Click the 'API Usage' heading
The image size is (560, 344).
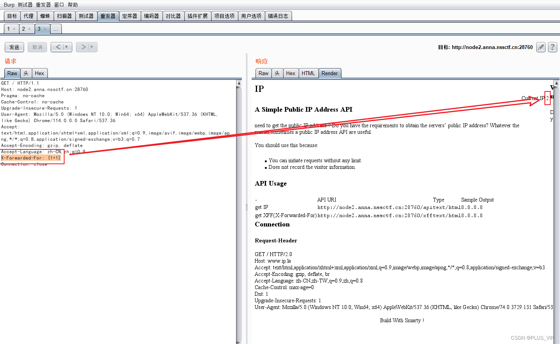click(271, 183)
